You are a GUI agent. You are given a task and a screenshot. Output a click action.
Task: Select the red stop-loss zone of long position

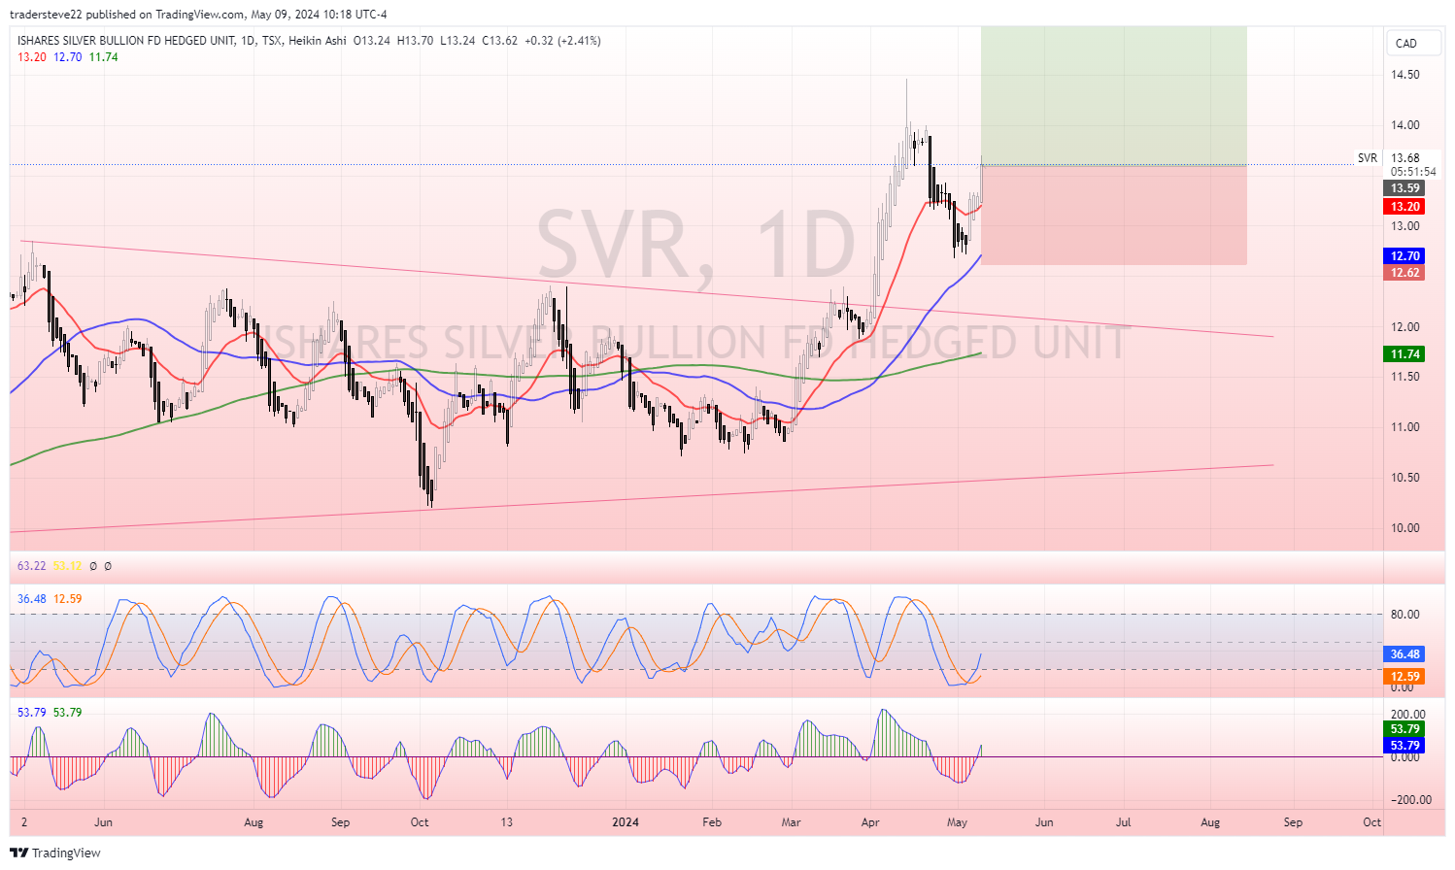[x=1113, y=215]
